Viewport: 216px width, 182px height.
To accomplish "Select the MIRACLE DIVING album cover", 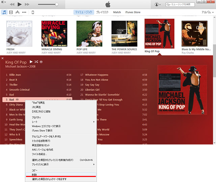I will pos(52,33).
